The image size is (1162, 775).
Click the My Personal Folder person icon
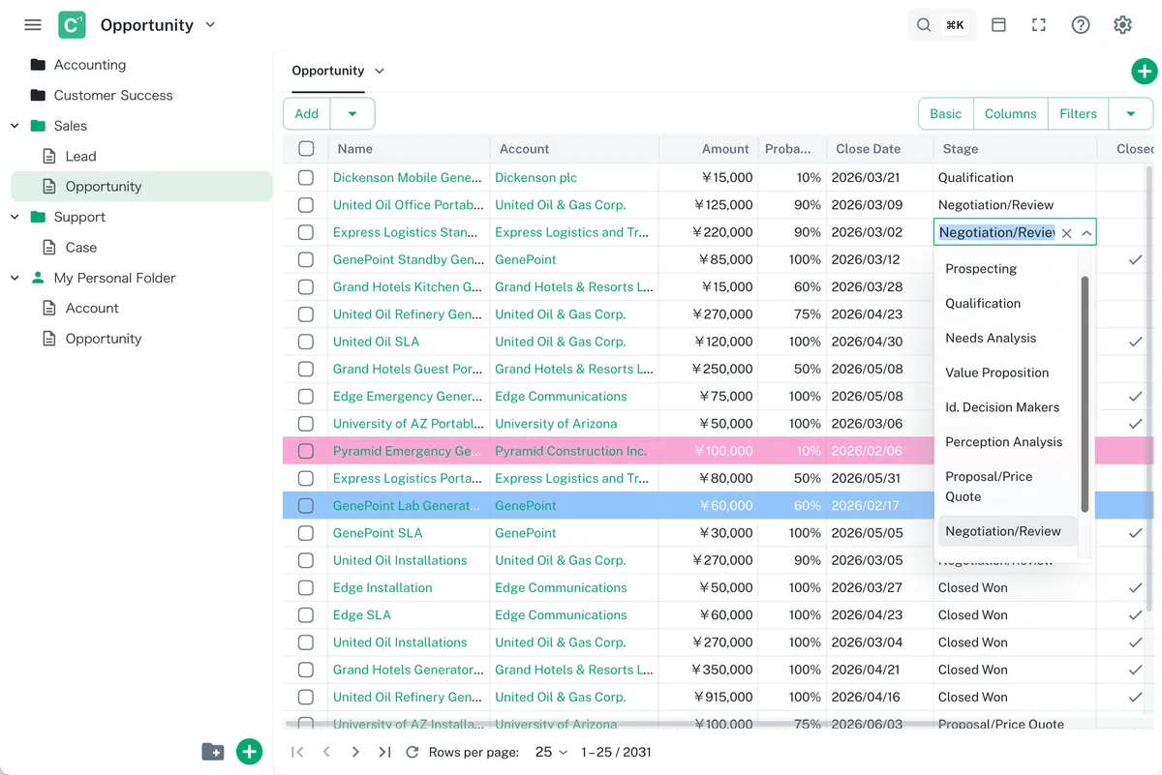[x=38, y=278]
